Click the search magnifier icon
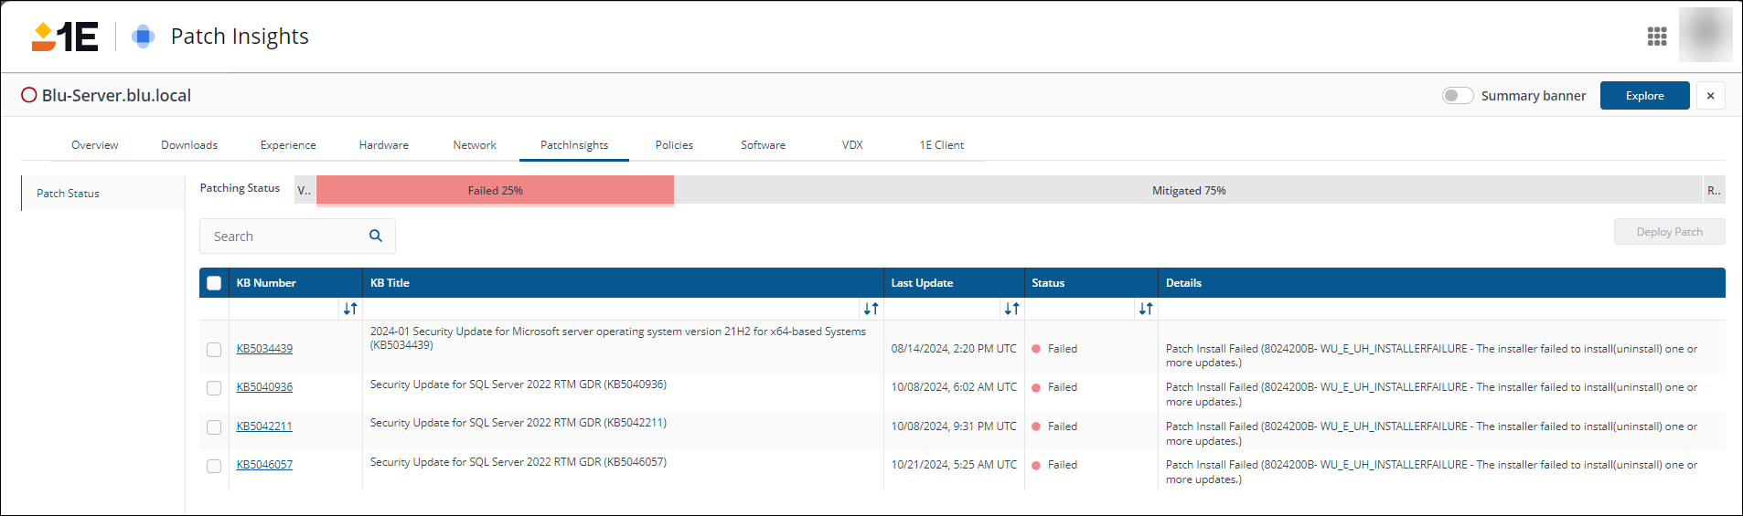This screenshot has width=1743, height=516. coord(375,236)
